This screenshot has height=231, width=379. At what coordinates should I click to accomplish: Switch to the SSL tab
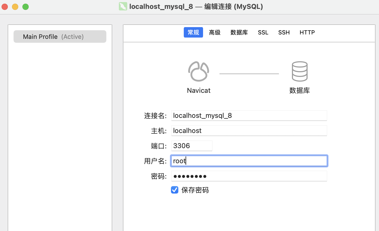(263, 32)
